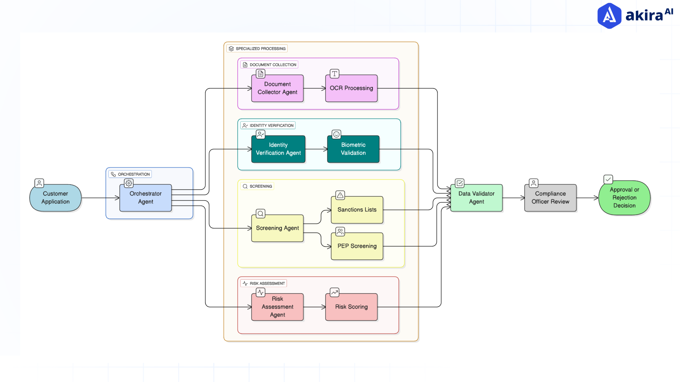Select the people icon on PEP Screening

(x=340, y=231)
